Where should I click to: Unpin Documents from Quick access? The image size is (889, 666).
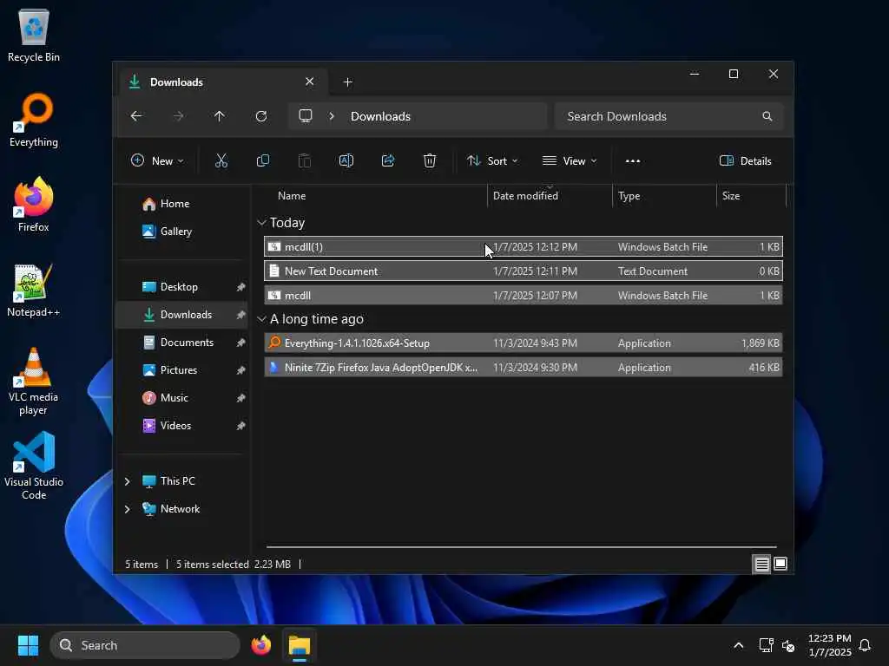pyautogui.click(x=241, y=343)
